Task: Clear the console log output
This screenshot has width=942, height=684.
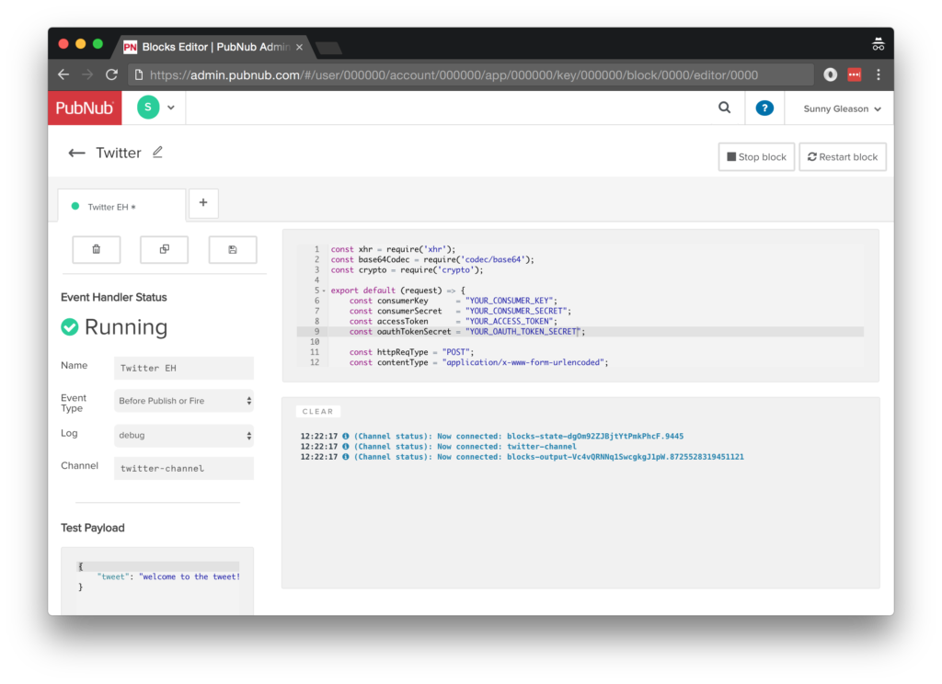Action: pyautogui.click(x=318, y=412)
